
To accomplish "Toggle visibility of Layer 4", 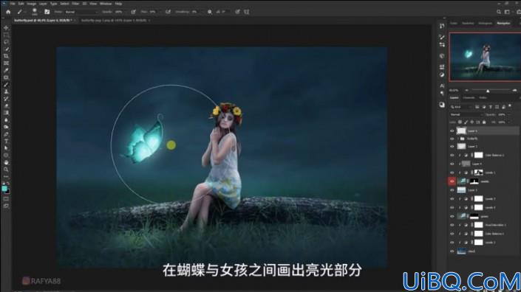I will pos(452,164).
